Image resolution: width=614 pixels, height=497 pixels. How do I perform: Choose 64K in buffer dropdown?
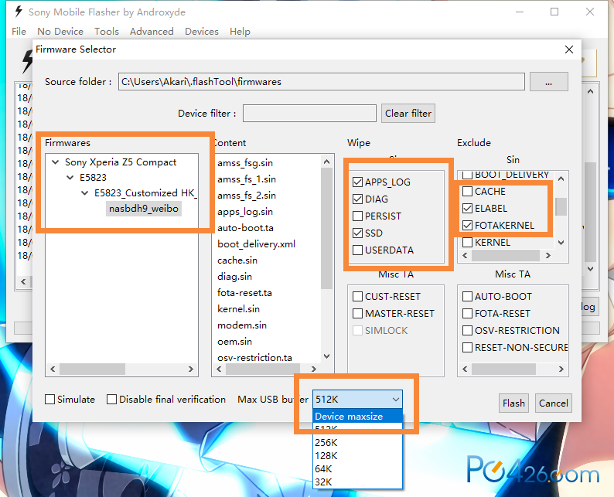click(x=357, y=469)
